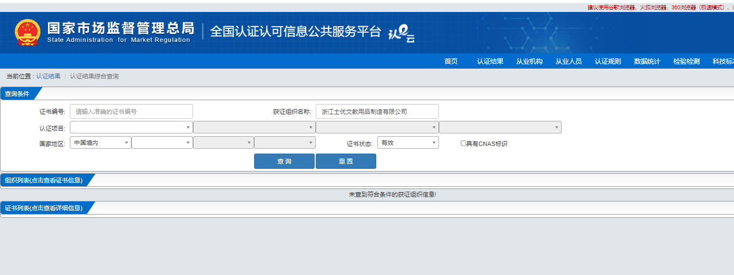Open the 从业人员 navigation menu

click(x=569, y=62)
